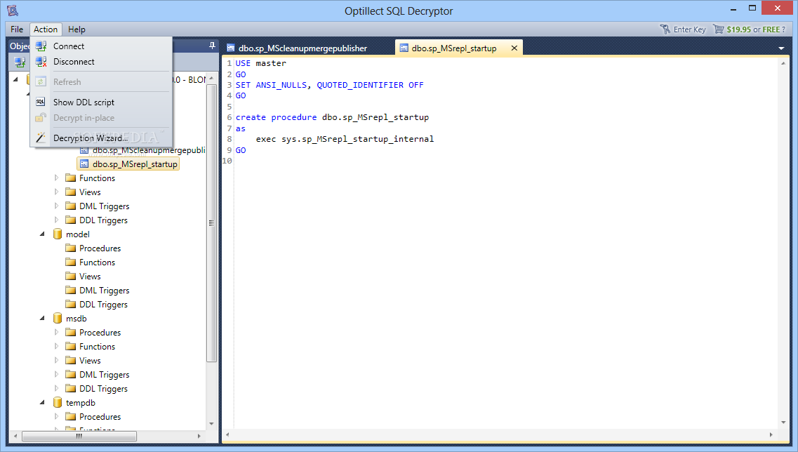Click the tree scroll-down arrow
798x452 pixels.
(212, 423)
